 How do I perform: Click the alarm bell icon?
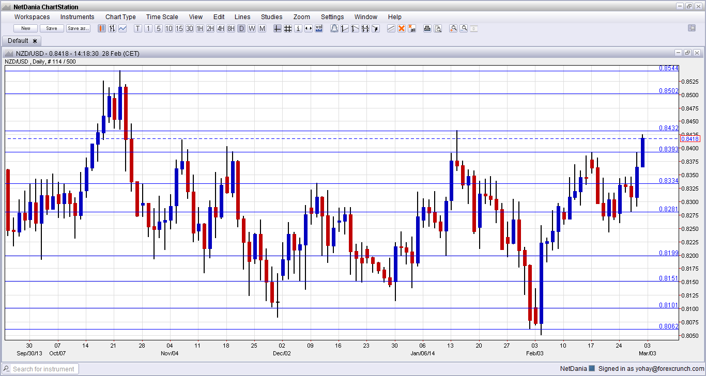[334, 28]
